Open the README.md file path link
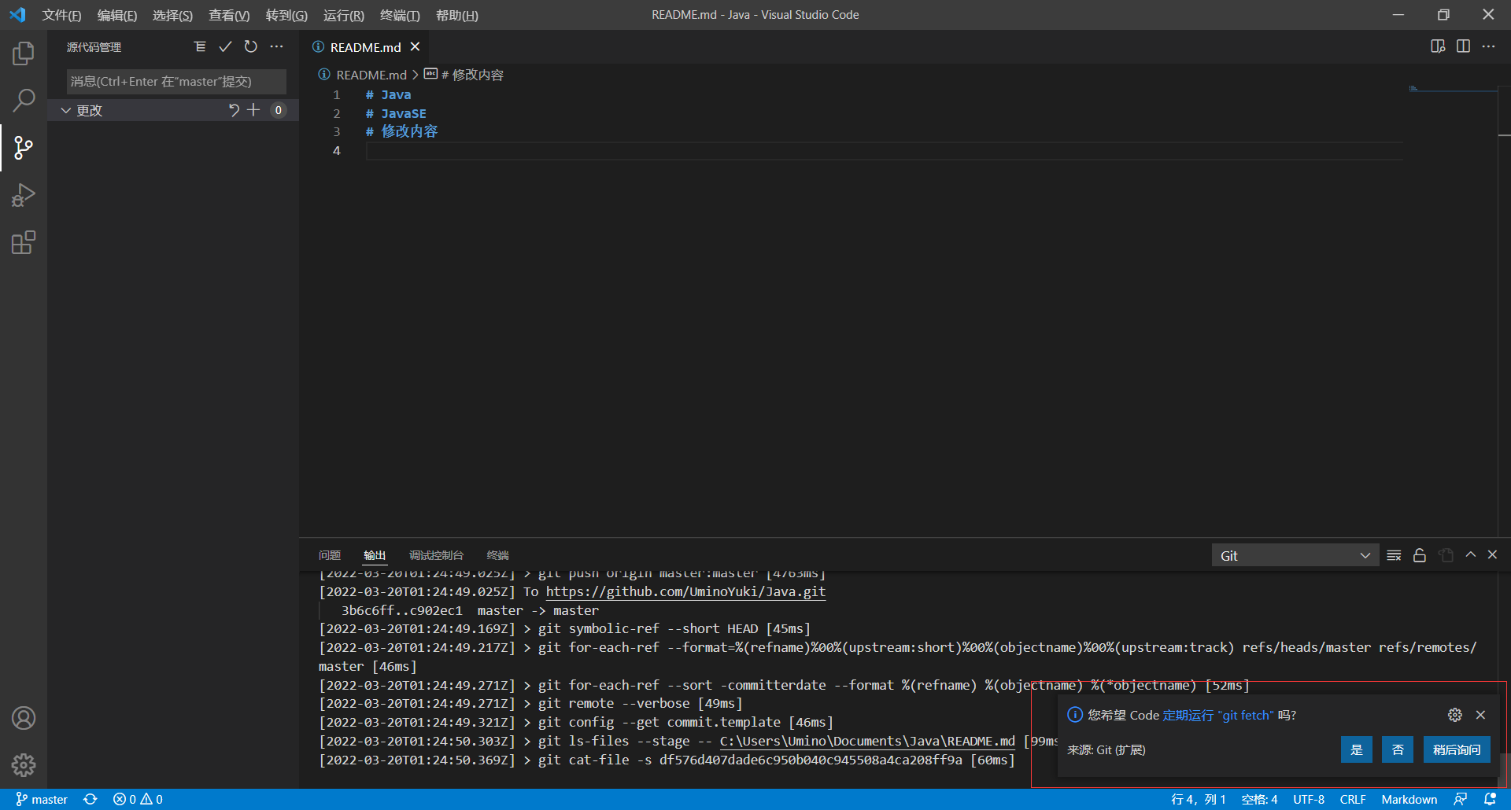1511x810 pixels. 867,741
